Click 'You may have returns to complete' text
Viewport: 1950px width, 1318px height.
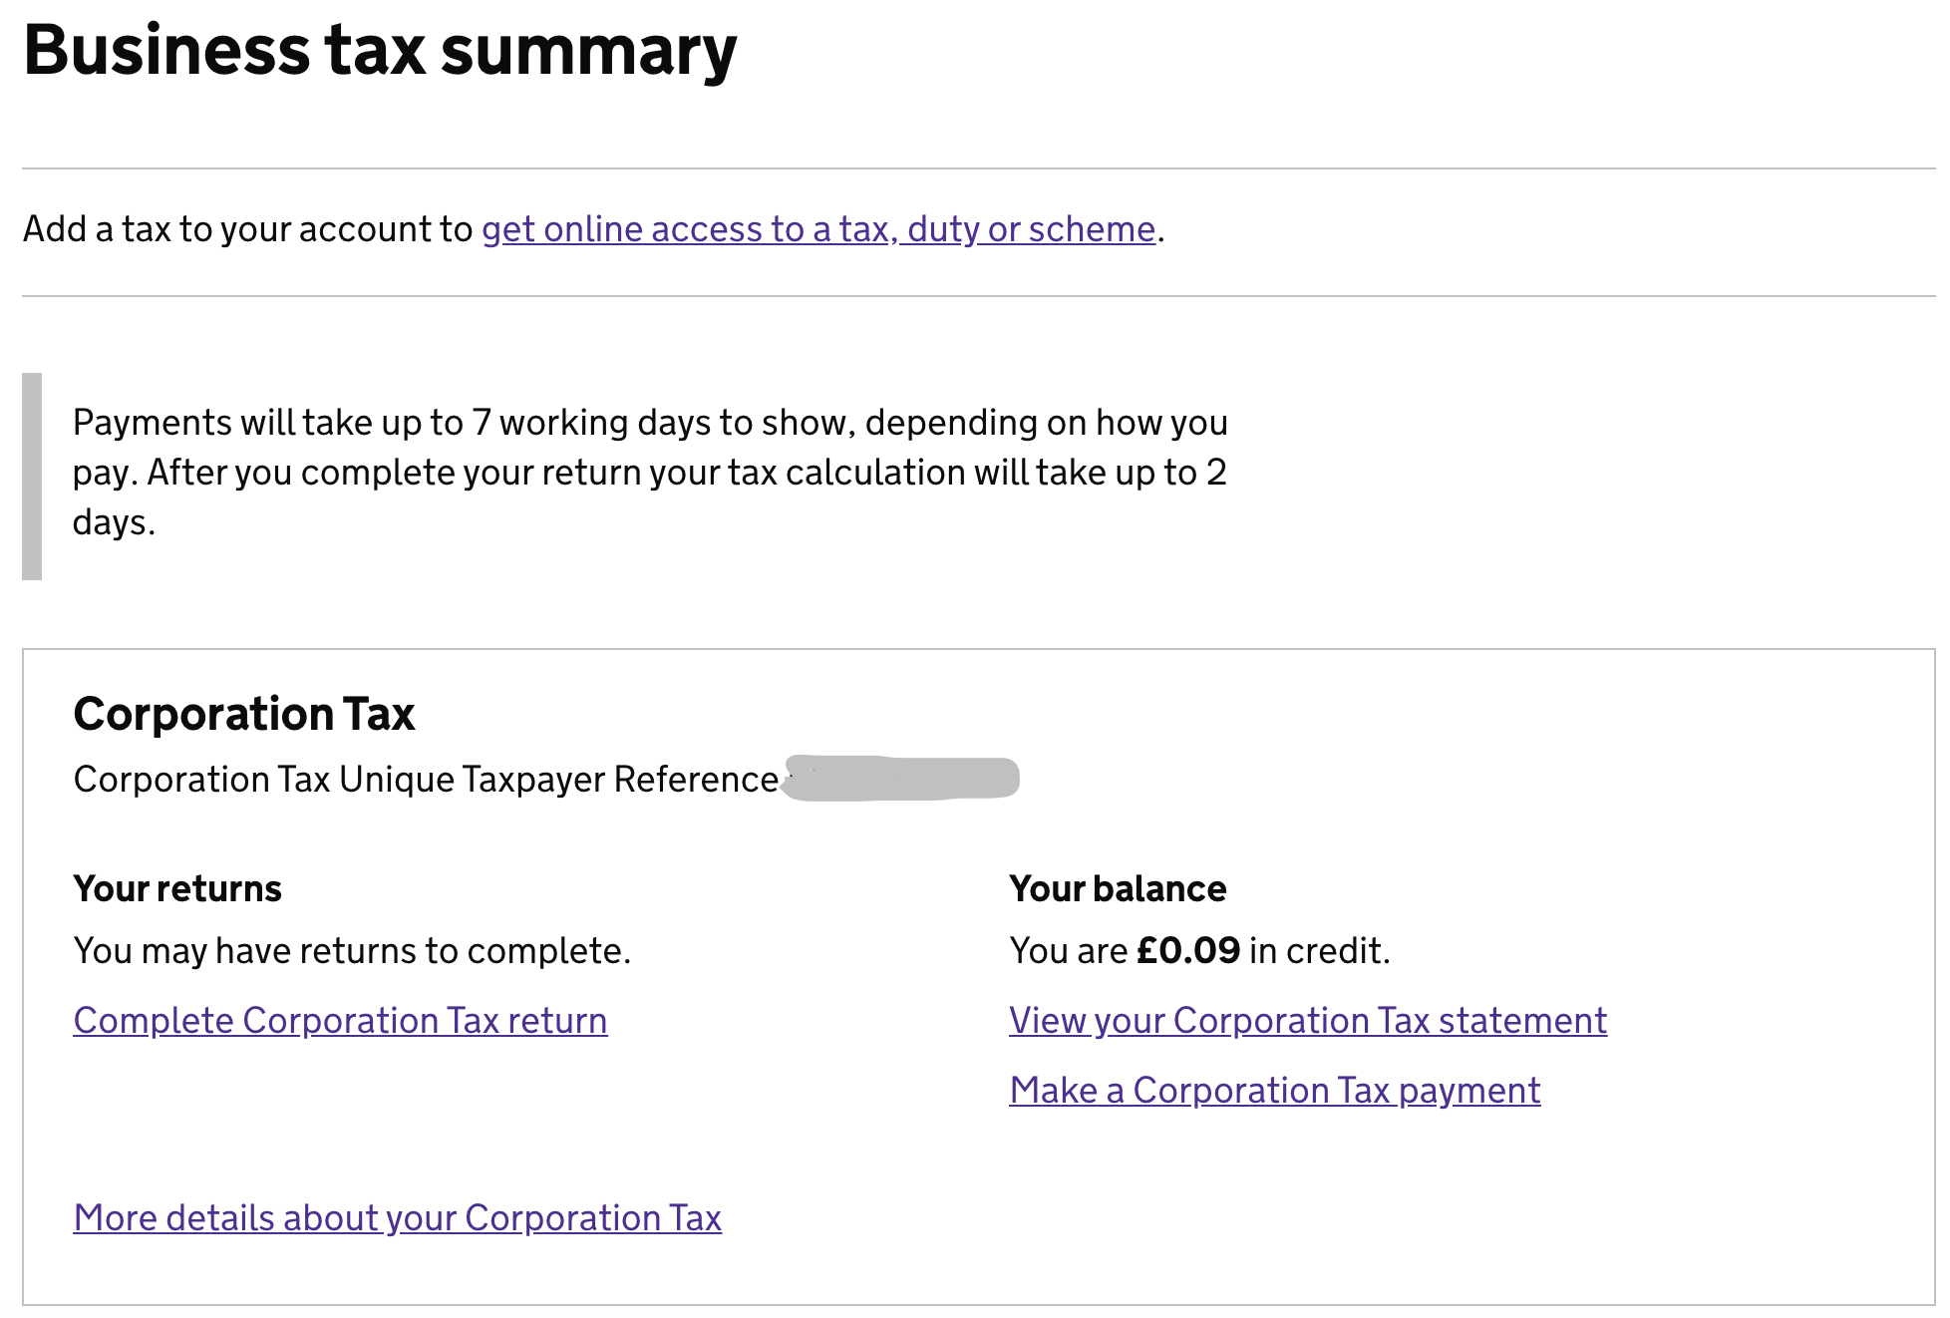(352, 951)
